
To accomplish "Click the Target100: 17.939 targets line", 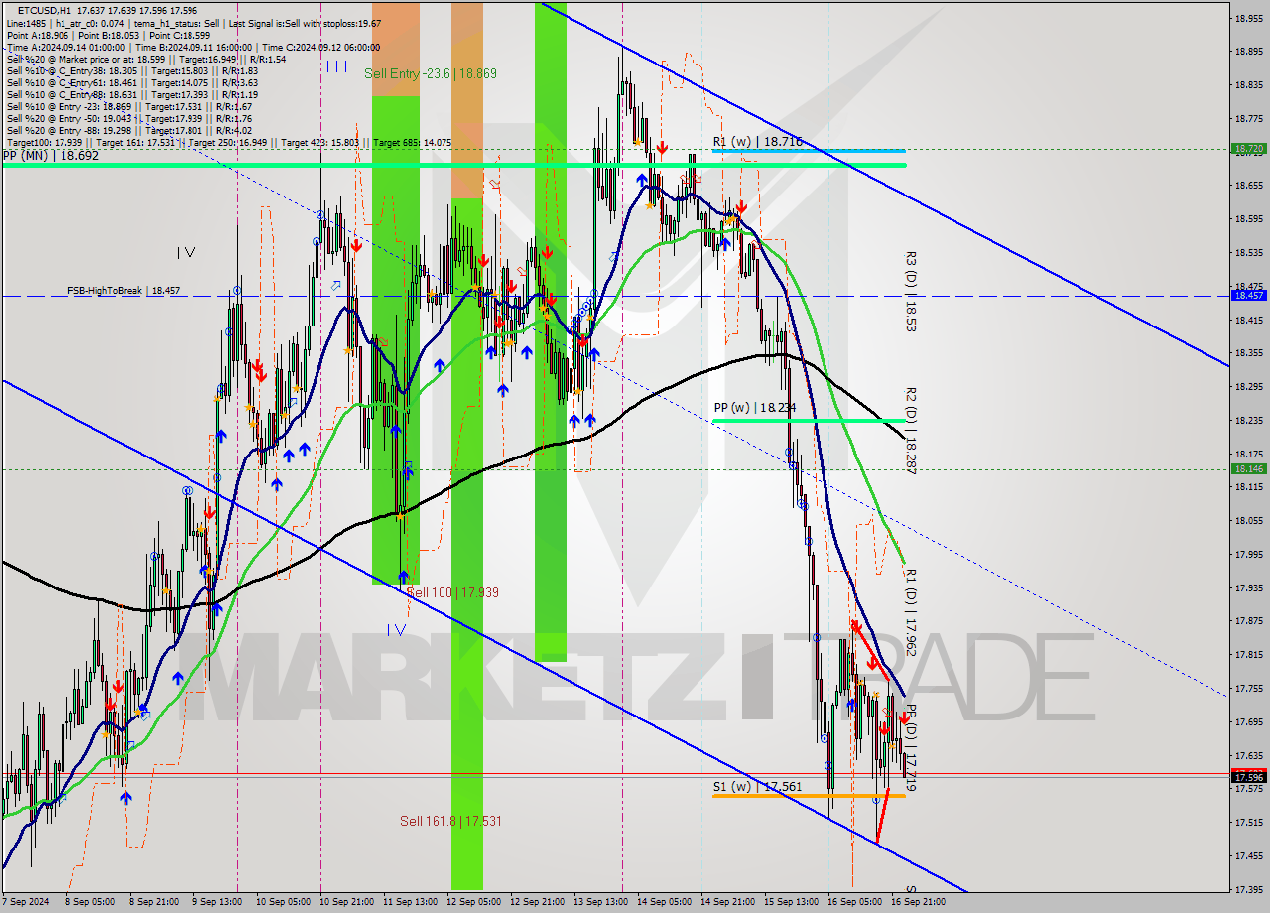I will pyautogui.click(x=229, y=143).
